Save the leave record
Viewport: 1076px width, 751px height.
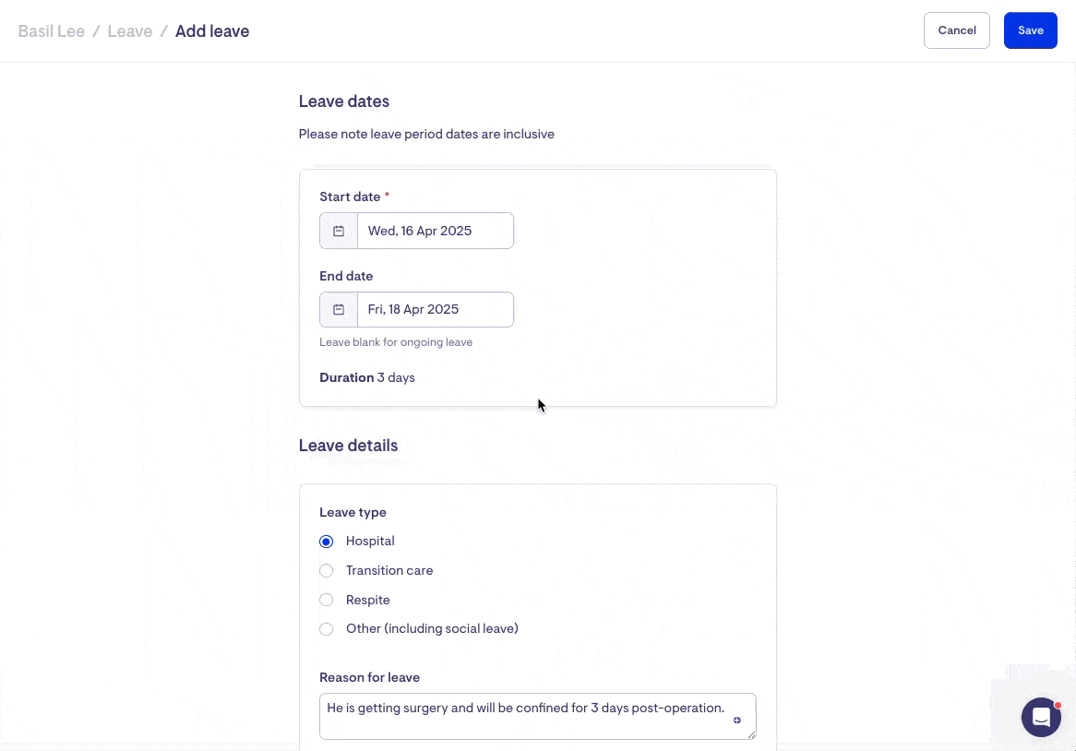click(x=1030, y=30)
